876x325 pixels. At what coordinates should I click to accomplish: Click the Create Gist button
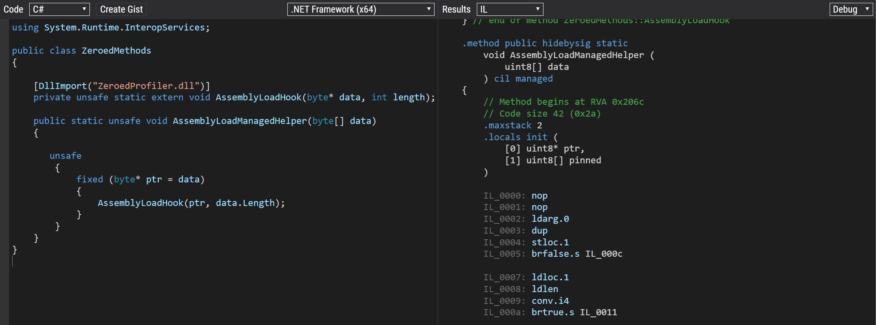click(121, 9)
